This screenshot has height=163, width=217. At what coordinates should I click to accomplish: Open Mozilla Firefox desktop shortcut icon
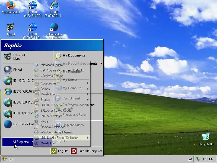click(11, 5)
